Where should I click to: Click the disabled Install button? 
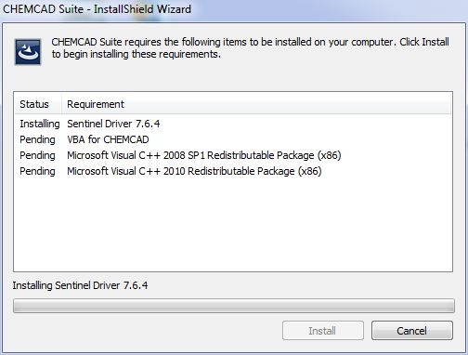323,331
